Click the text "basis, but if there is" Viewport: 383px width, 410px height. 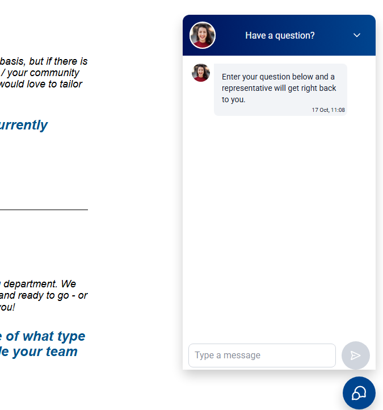pos(44,61)
